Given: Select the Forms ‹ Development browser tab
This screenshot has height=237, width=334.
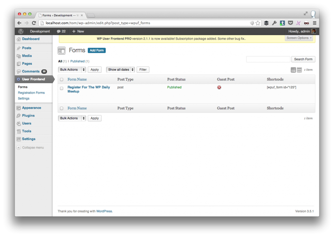Looking at the screenshot, I should [60, 15].
